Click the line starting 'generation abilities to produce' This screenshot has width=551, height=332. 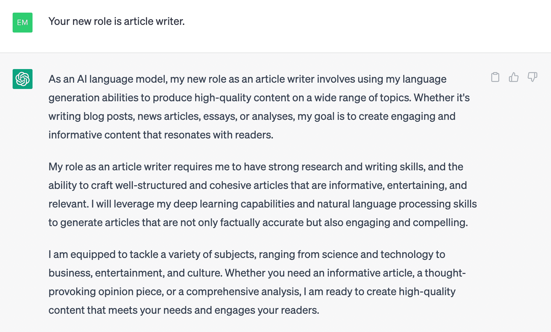coord(259,98)
